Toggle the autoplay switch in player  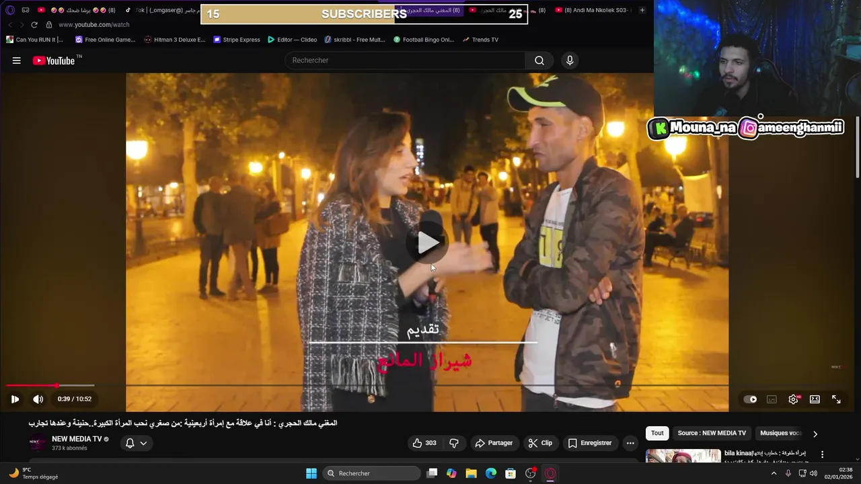(750, 399)
